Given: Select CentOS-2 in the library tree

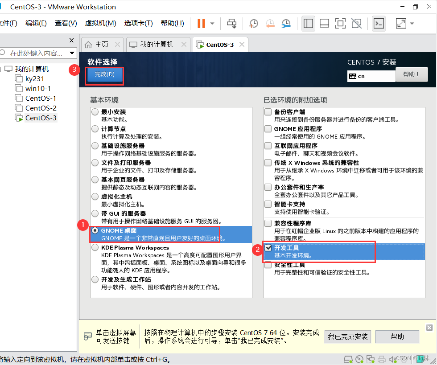Looking at the screenshot, I should 41,108.
